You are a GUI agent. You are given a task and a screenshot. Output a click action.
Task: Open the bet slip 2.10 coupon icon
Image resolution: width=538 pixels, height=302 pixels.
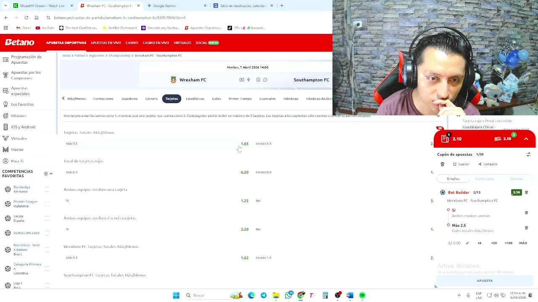[x=446, y=138]
